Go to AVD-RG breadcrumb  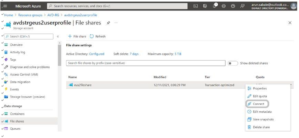tap(53, 15)
